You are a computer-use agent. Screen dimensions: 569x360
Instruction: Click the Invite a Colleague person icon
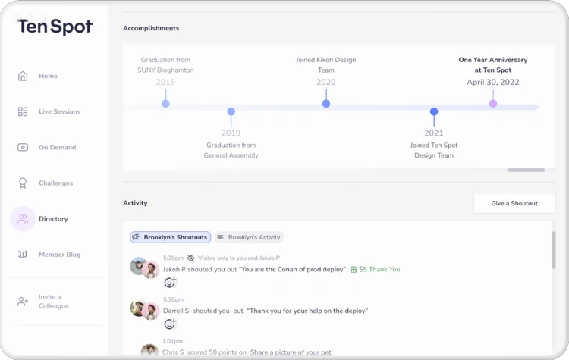23,302
